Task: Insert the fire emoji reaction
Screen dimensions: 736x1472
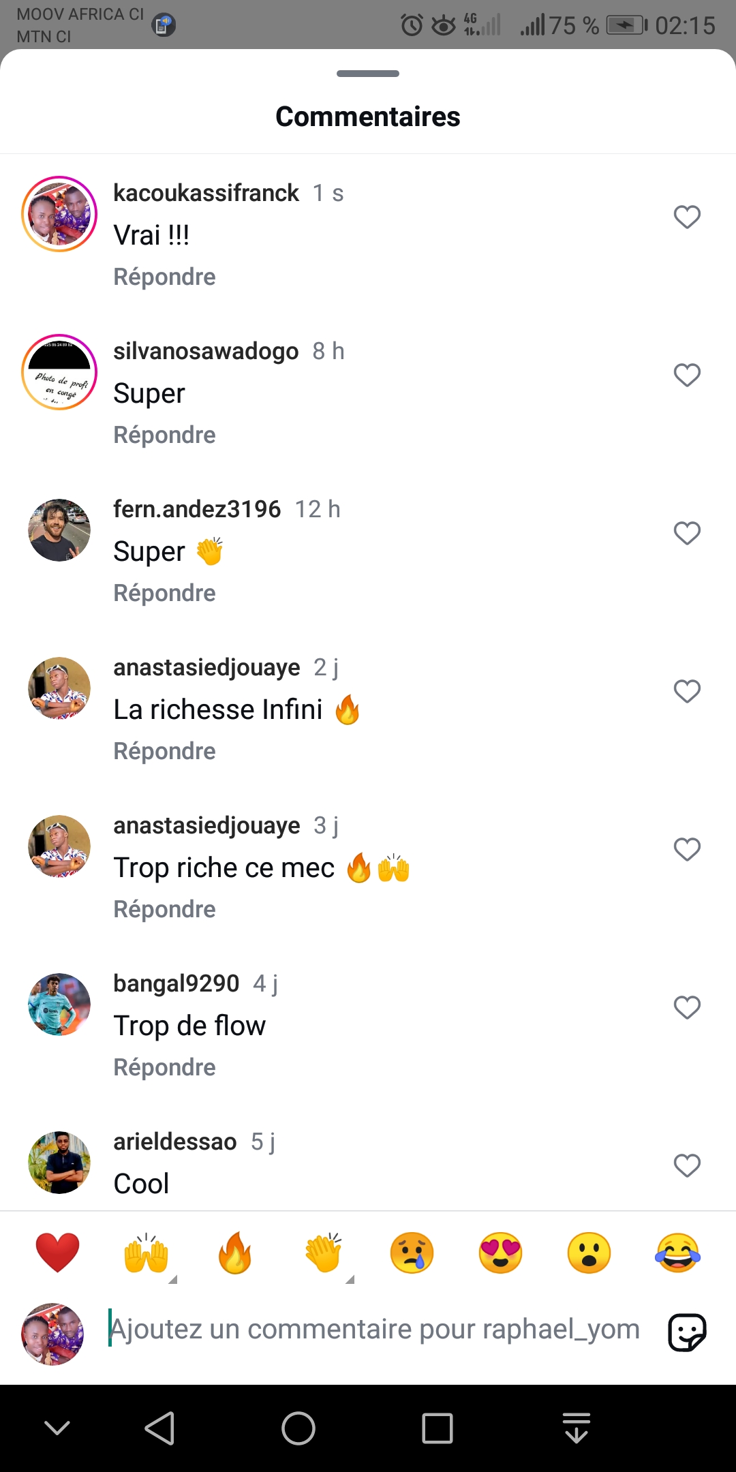Action: [234, 1253]
